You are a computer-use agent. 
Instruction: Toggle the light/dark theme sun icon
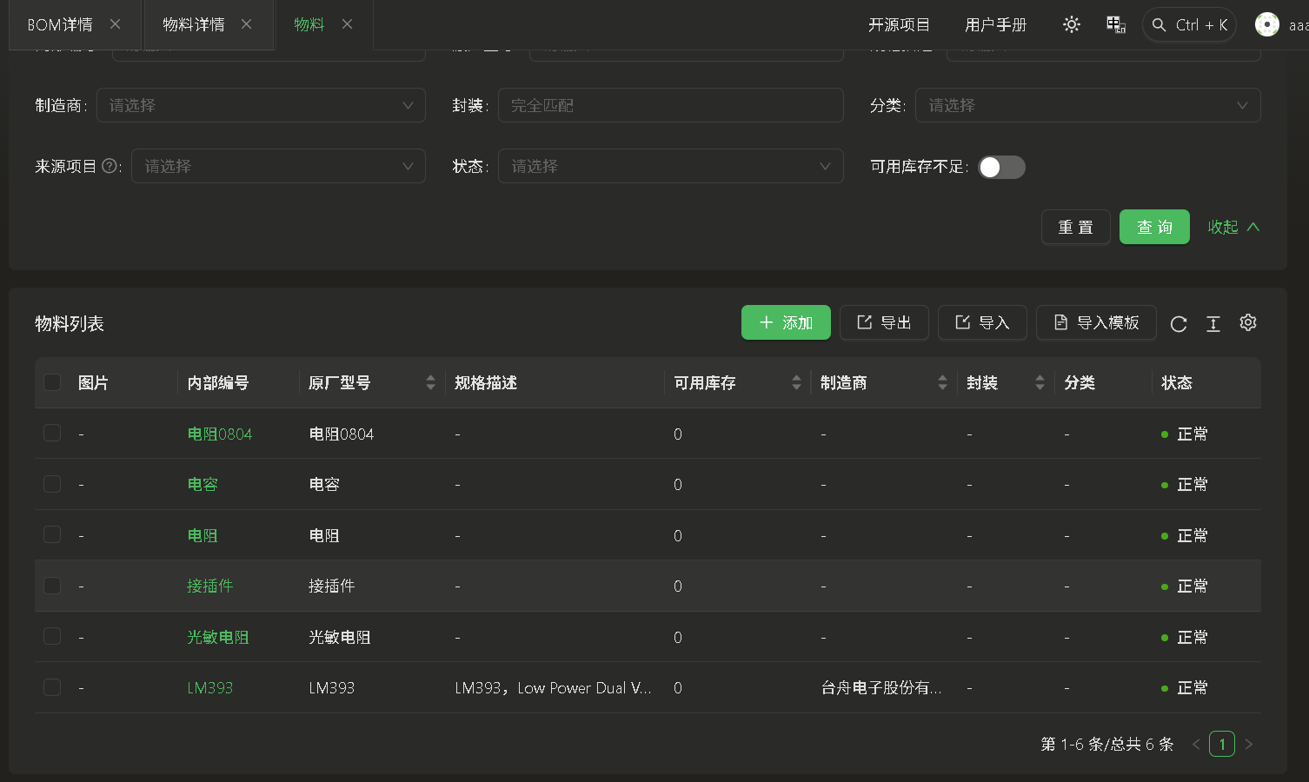pos(1072,24)
